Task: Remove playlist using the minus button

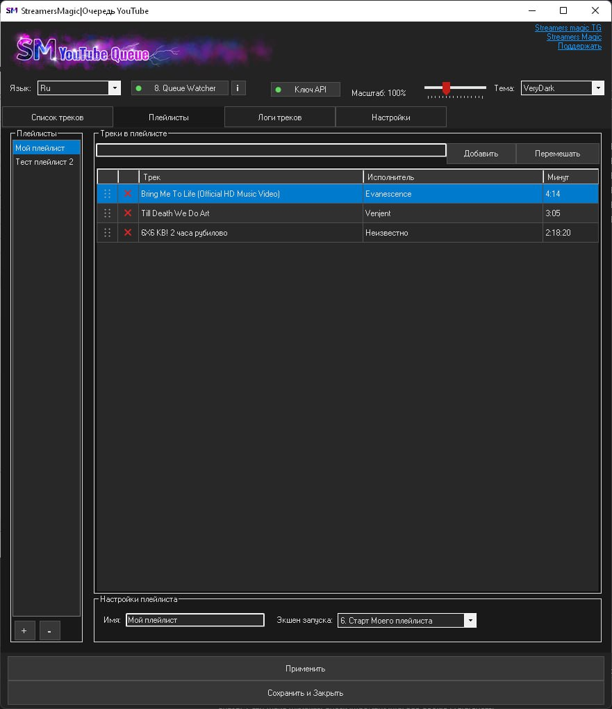Action: point(50,630)
